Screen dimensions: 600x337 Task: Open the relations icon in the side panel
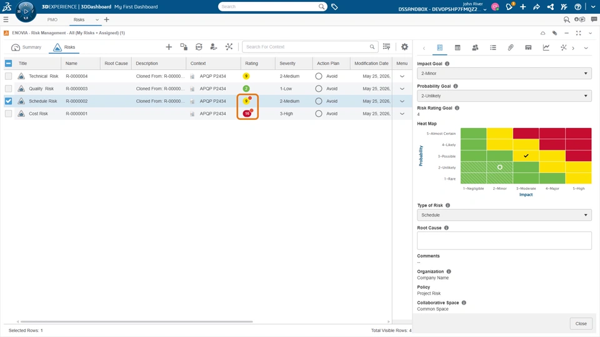click(x=563, y=47)
